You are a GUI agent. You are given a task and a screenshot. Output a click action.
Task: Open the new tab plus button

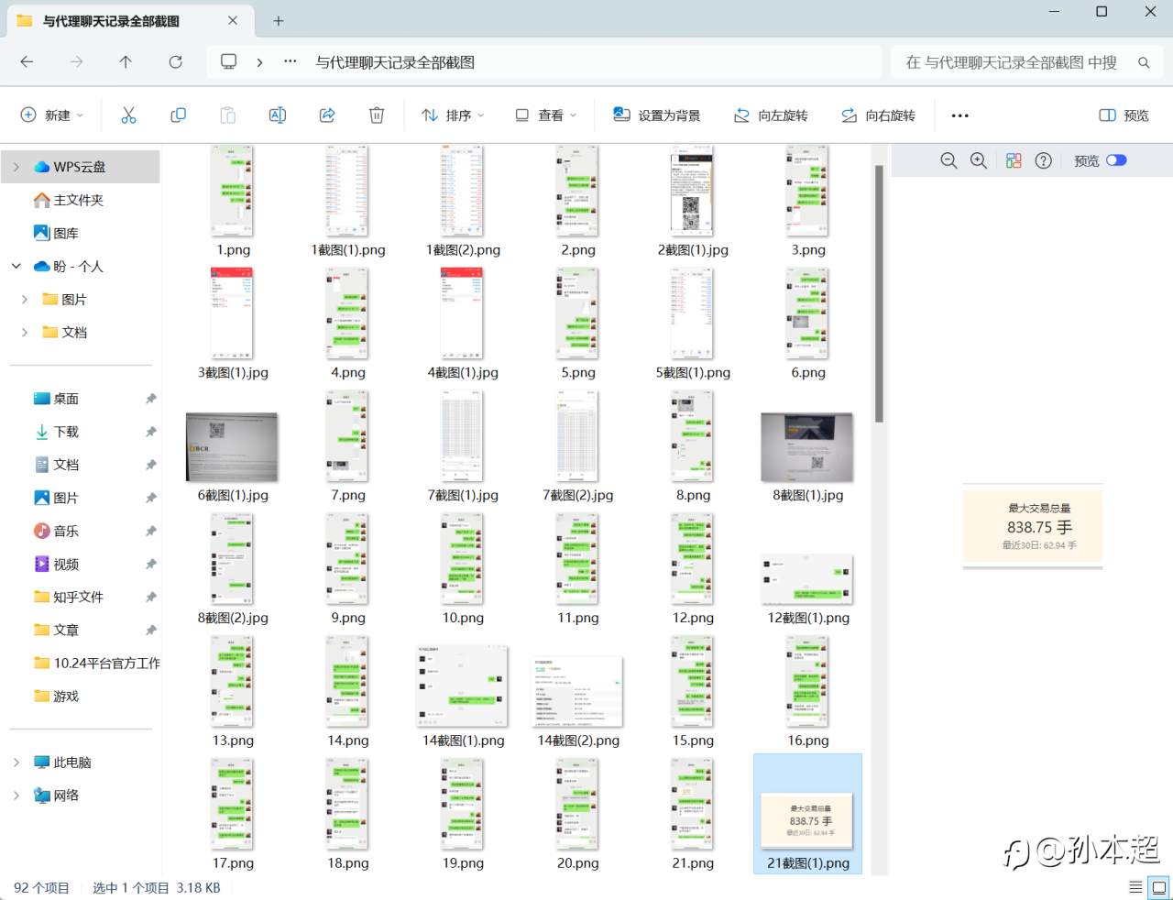tap(279, 20)
